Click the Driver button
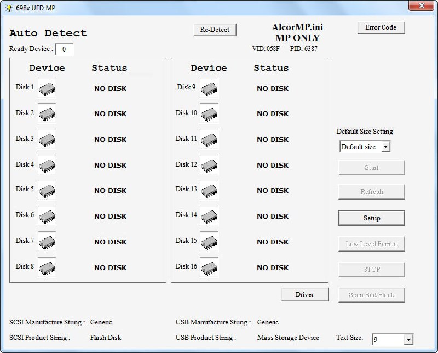Screen dimensions: 438x353 click(x=304, y=294)
